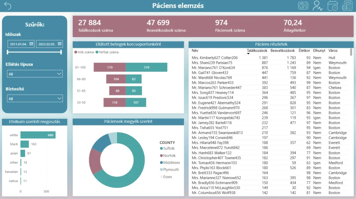Toggle Suffolk in the county legend
Viewport: 356px width, 199px height.
point(169,148)
